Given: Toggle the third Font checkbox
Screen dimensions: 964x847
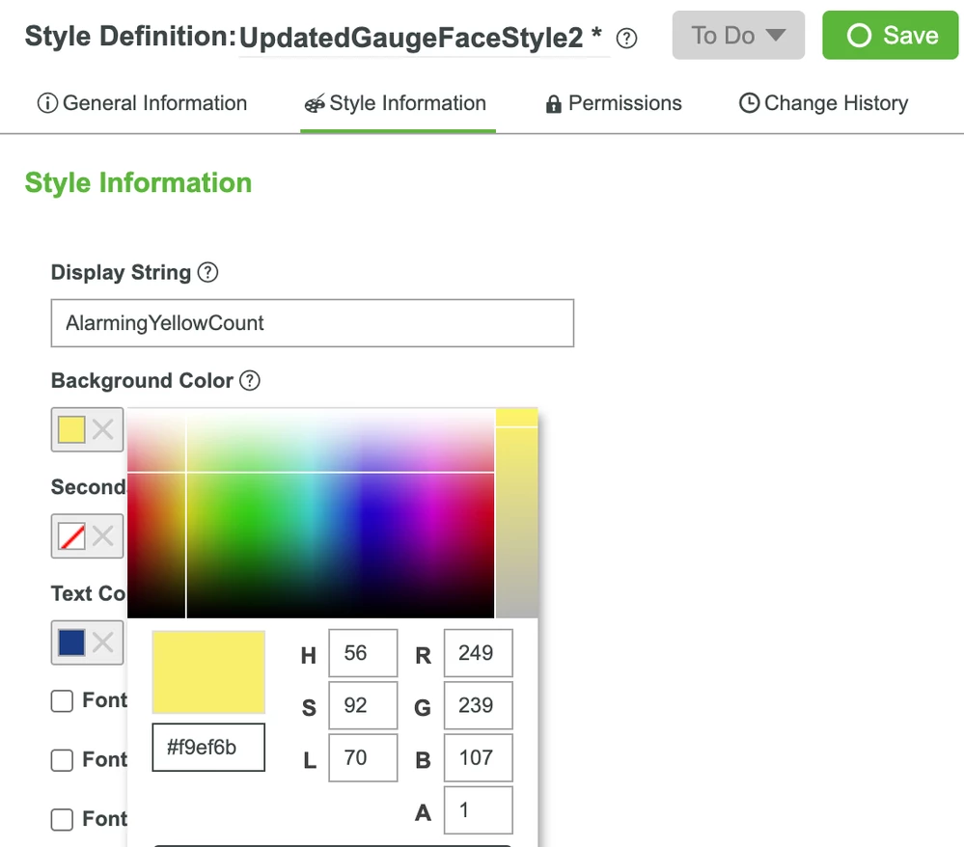Looking at the screenshot, I should [x=62, y=819].
